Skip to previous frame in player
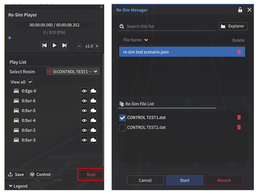Image resolution: width=258 pixels, height=194 pixels. click(x=45, y=45)
